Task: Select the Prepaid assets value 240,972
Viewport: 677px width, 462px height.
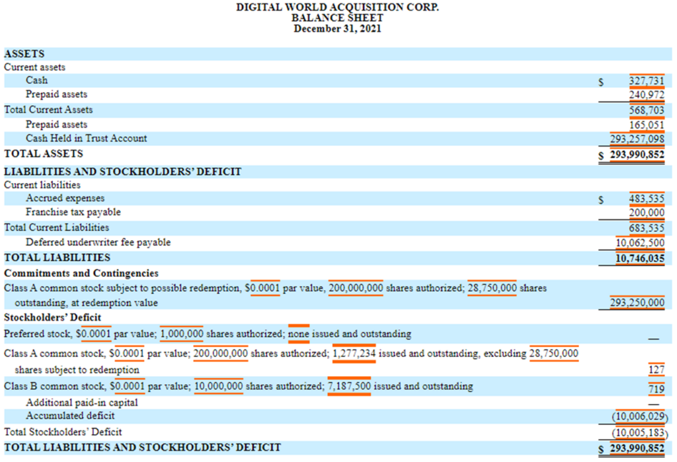Action: pos(647,95)
